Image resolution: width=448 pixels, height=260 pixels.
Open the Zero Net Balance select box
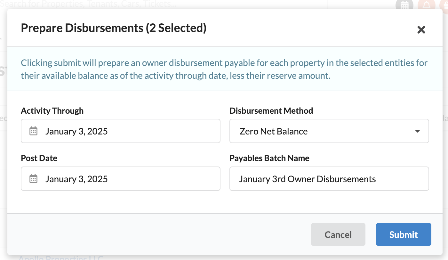coord(329,131)
